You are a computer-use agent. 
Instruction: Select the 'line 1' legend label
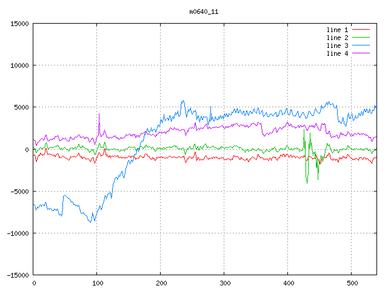point(337,30)
